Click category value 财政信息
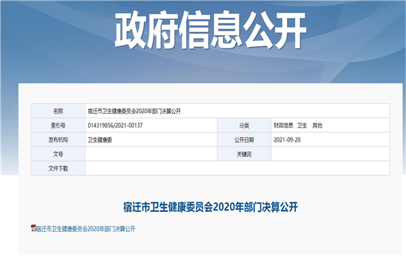406x256 pixels. click(284, 125)
